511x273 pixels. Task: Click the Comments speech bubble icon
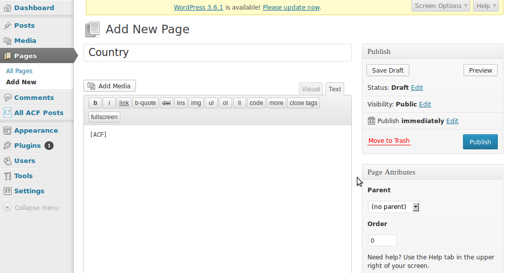pyautogui.click(x=7, y=97)
